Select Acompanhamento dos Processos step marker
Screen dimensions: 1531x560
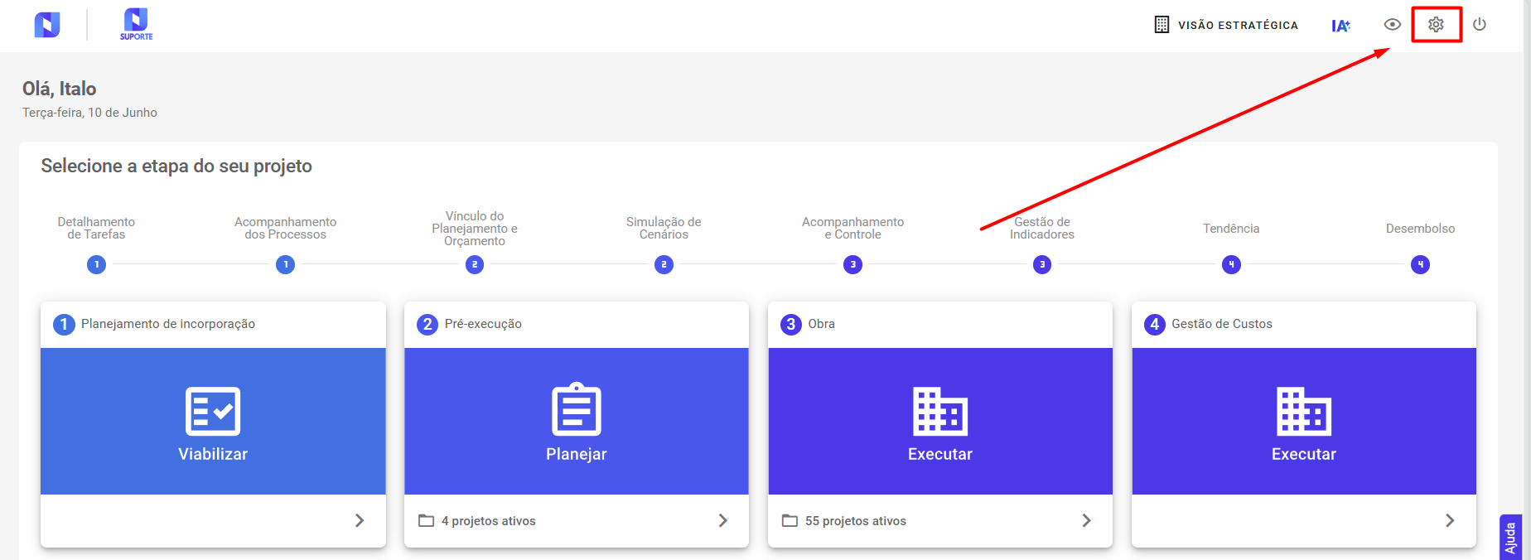(285, 264)
